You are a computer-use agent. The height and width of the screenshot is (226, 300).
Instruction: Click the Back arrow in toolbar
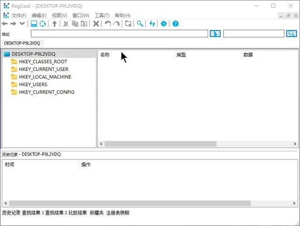click(5, 24)
